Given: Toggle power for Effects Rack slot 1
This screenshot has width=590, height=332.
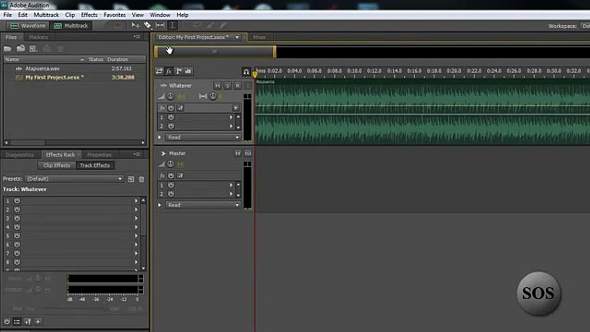Looking at the screenshot, I should point(17,201).
